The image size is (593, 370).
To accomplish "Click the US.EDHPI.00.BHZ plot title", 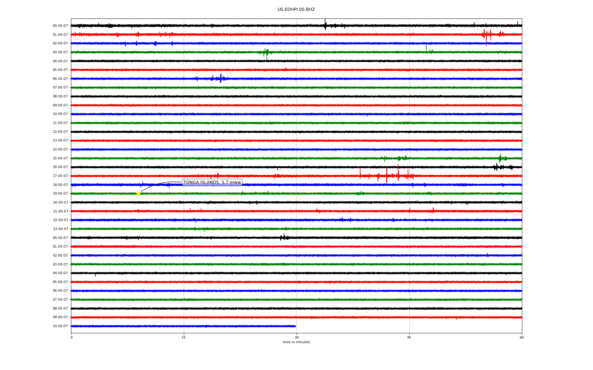I will pos(296,10).
